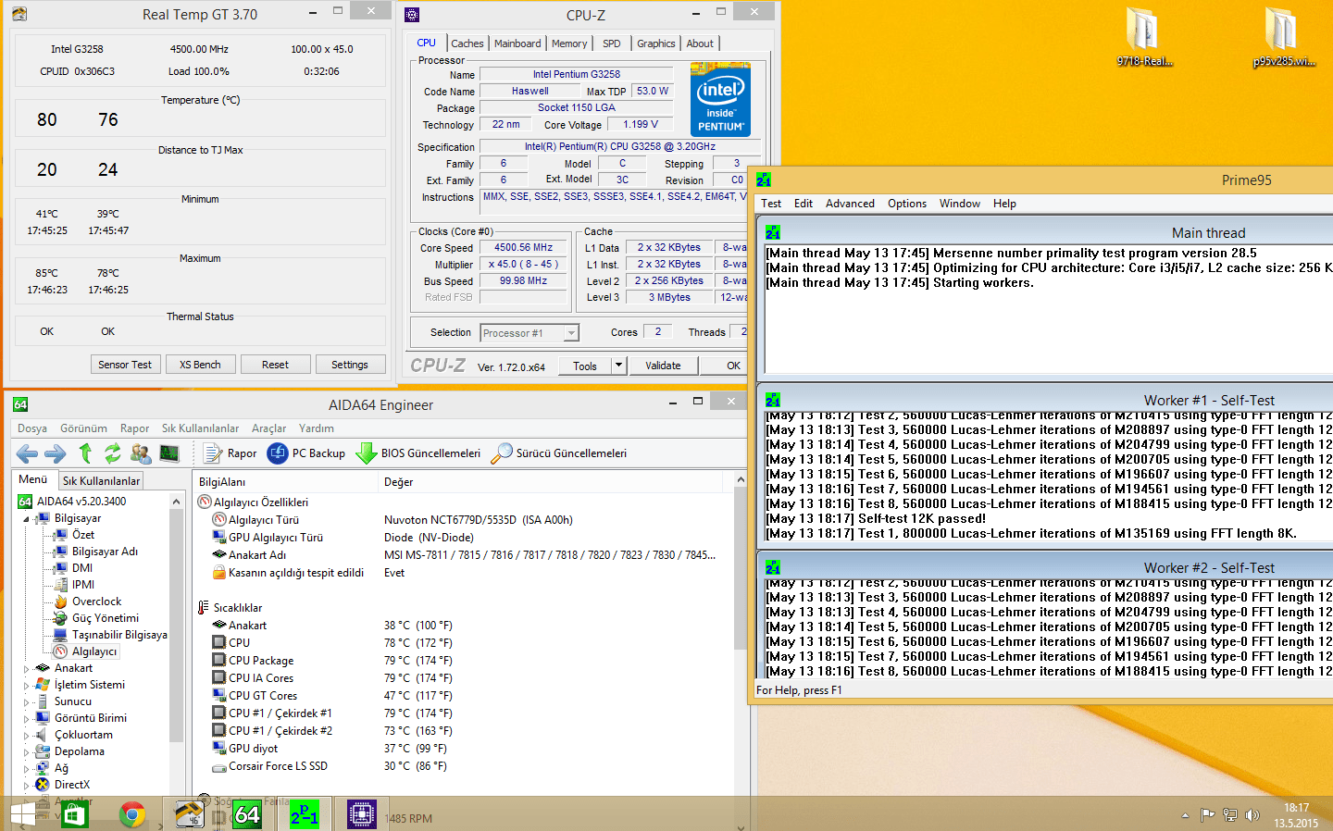Open BIOS Güncellemeleri from the toolbar
This screenshot has height=831, width=1333.
click(418, 453)
